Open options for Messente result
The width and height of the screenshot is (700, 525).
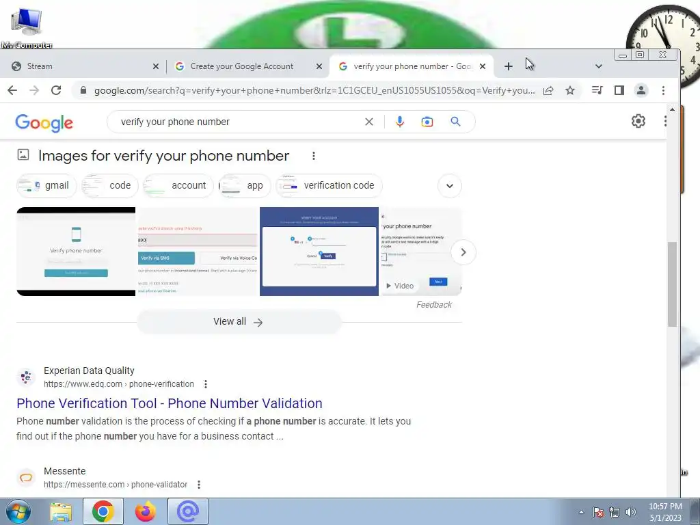tap(199, 485)
